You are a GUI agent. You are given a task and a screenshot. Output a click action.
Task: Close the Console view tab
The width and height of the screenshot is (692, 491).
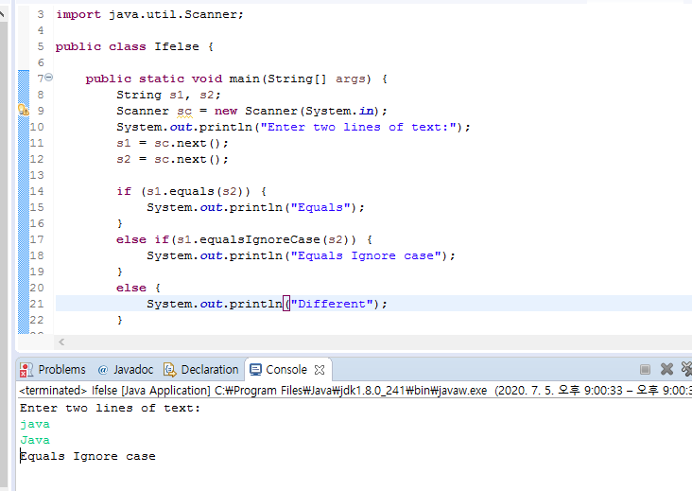(320, 370)
